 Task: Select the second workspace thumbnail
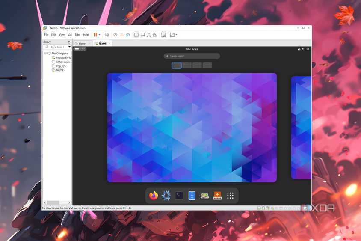click(x=187, y=65)
